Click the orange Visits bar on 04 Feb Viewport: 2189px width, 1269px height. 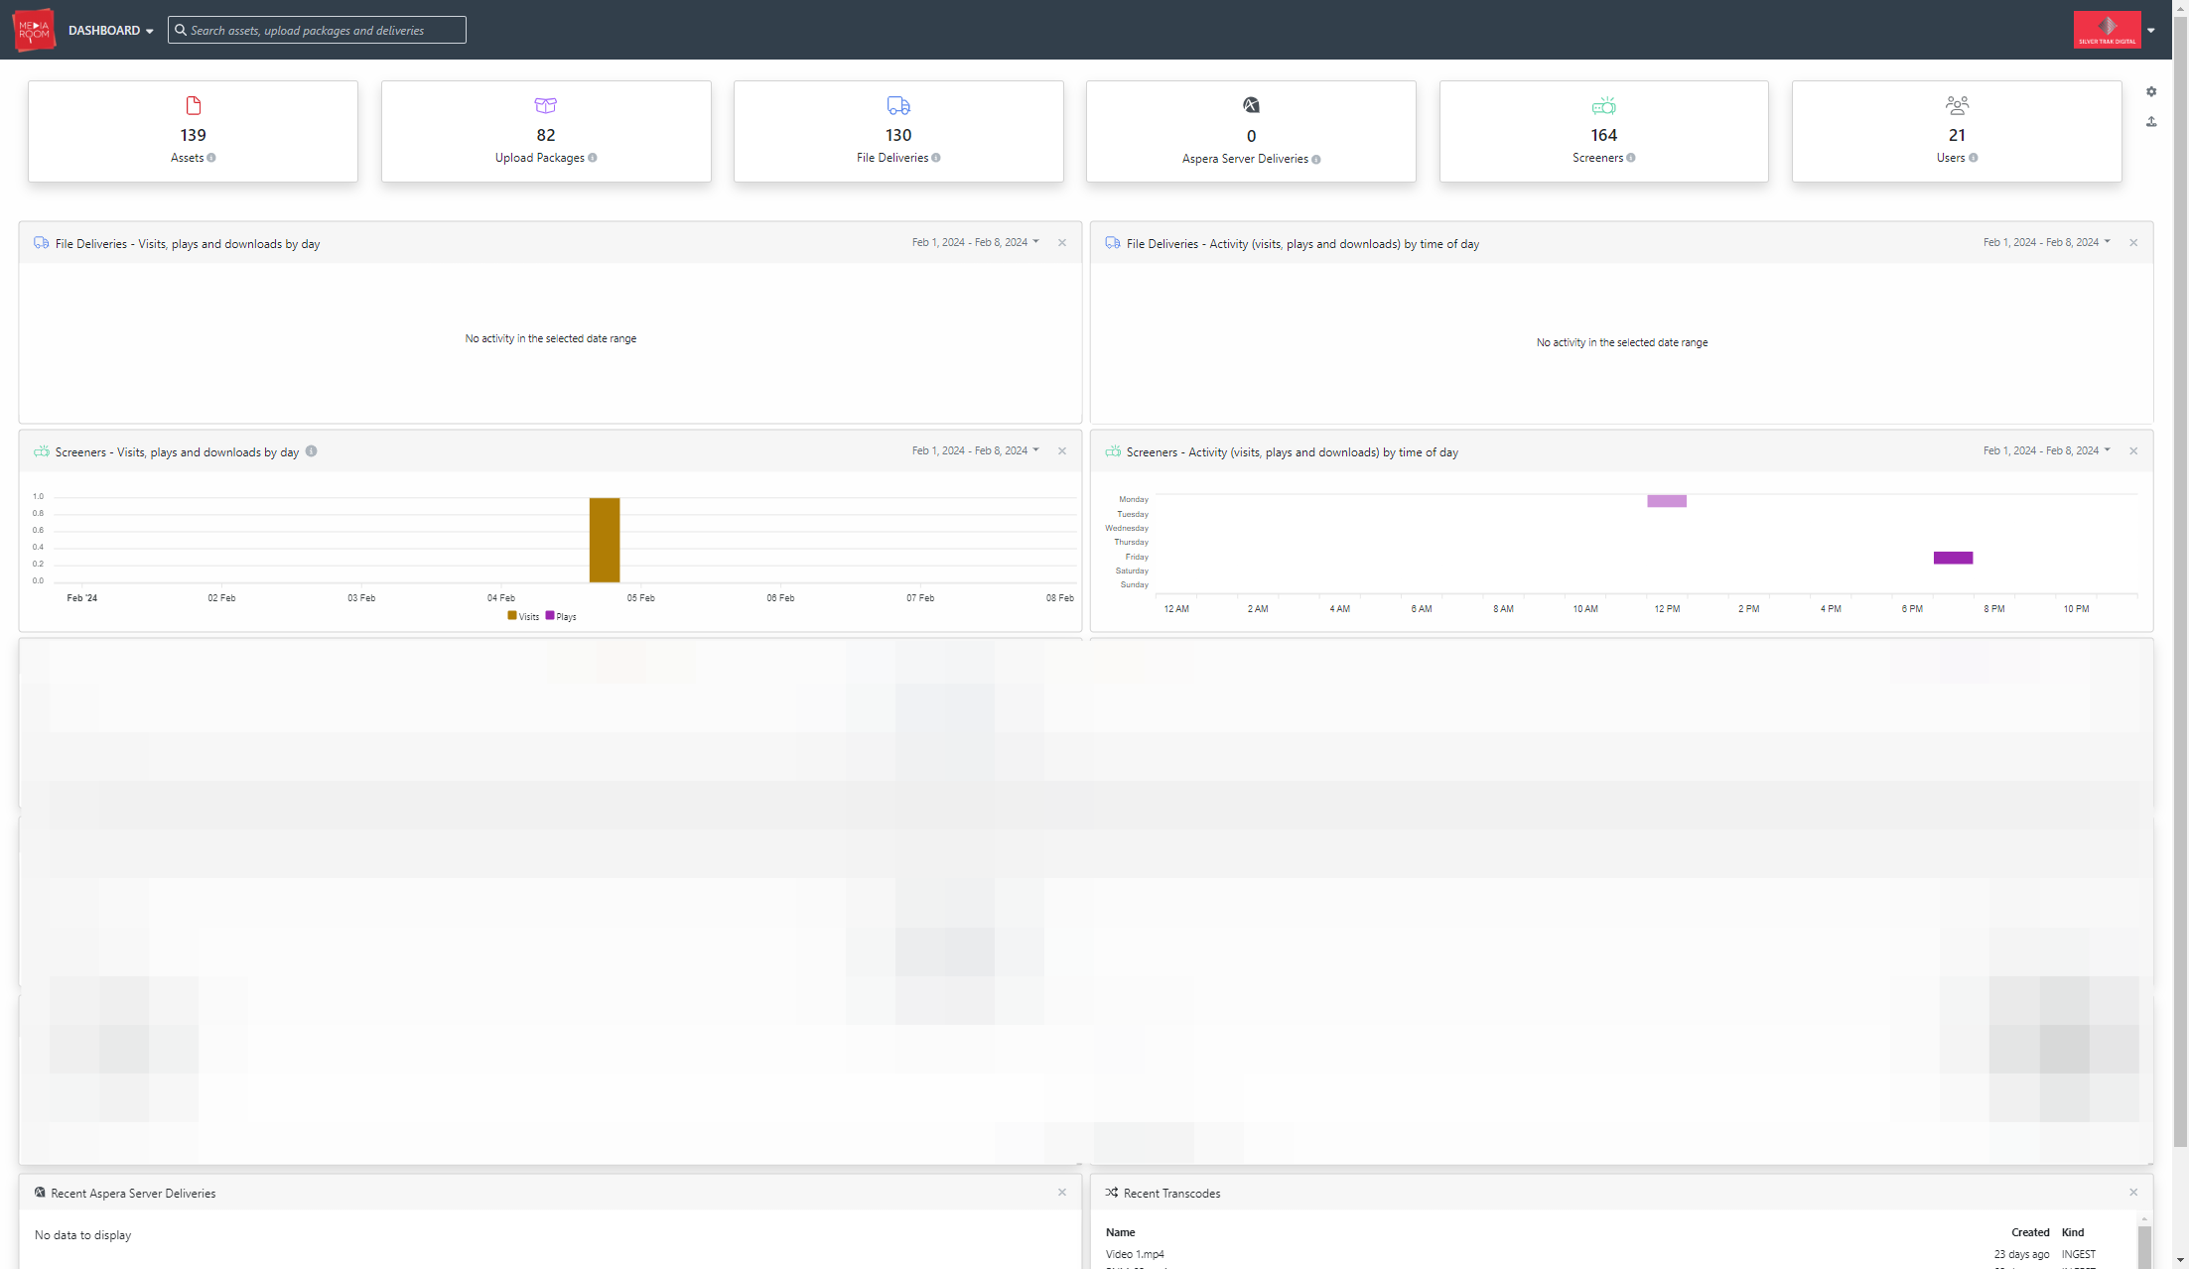click(x=605, y=540)
